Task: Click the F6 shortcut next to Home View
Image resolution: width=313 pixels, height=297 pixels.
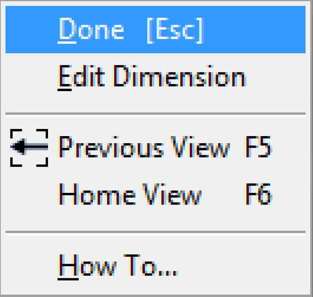Action: (x=258, y=194)
